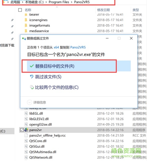
Task: Select the file name opengl32sw.dll
Action: (x=40, y=125)
